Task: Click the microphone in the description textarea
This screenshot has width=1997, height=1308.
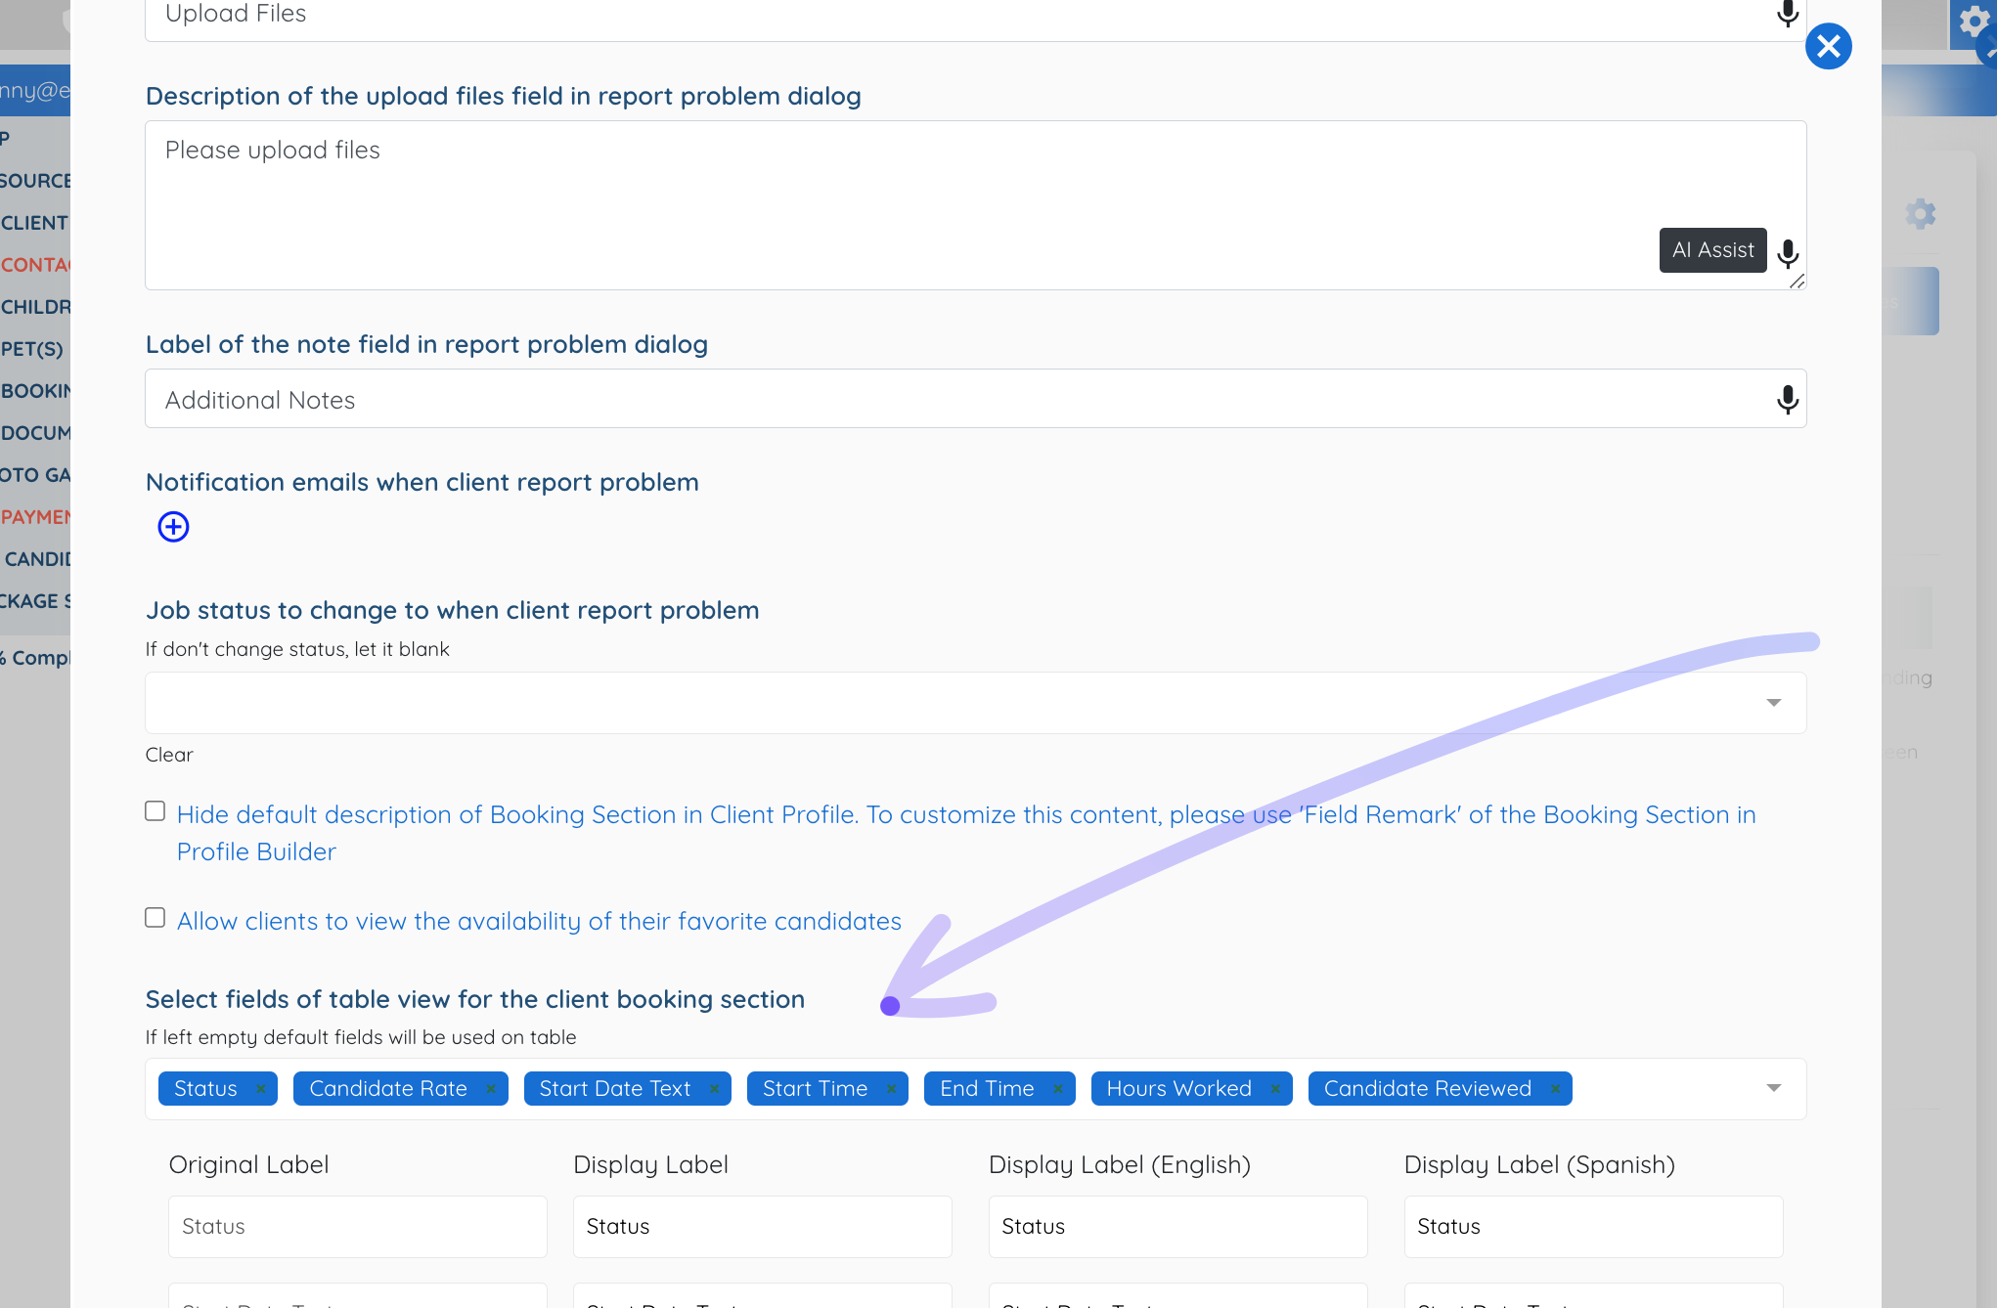Action: tap(1787, 254)
